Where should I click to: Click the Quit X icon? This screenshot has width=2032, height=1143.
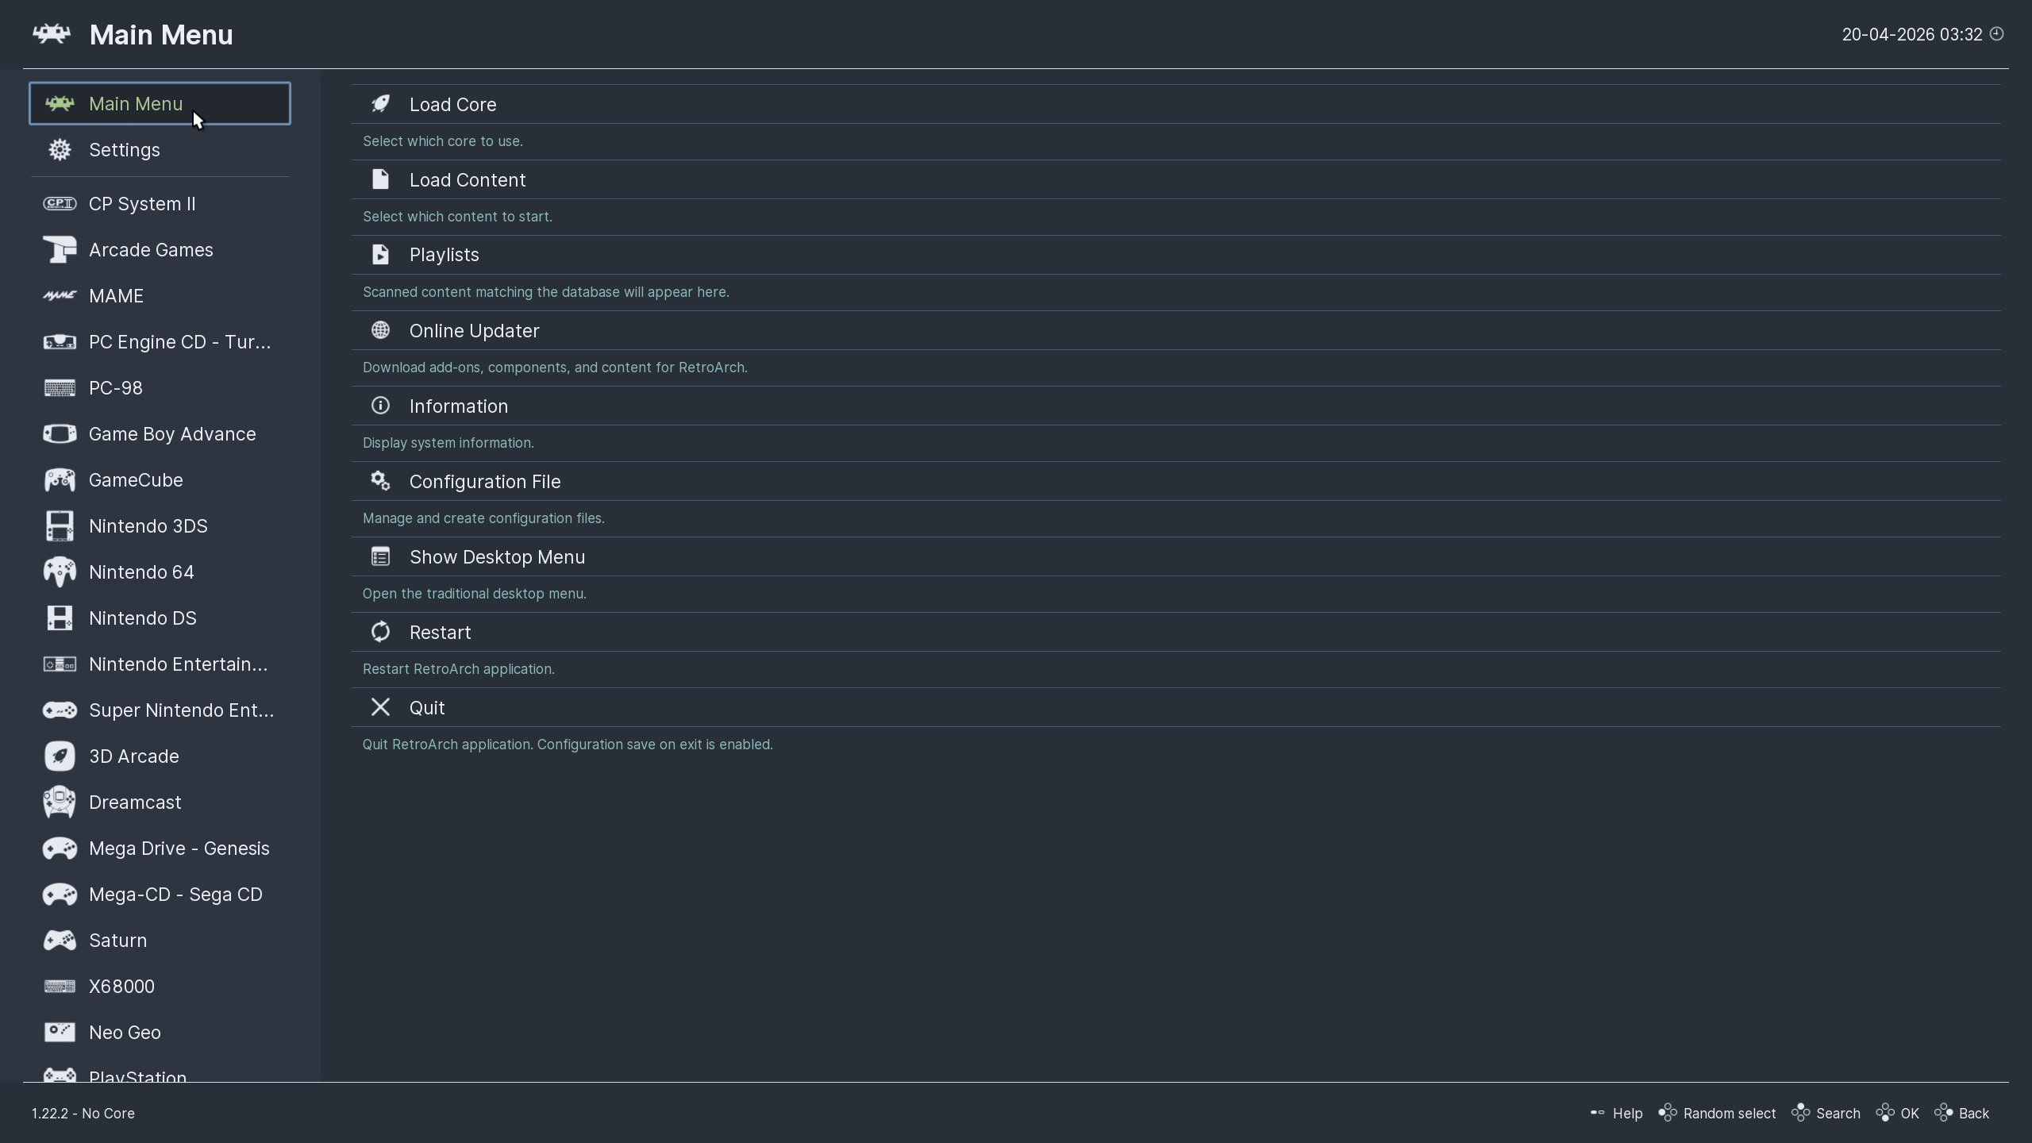(380, 707)
